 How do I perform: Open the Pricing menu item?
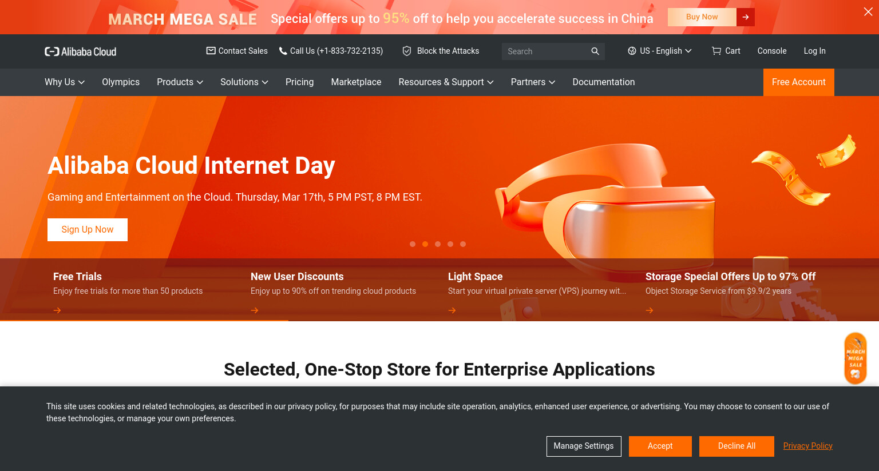[x=299, y=82]
